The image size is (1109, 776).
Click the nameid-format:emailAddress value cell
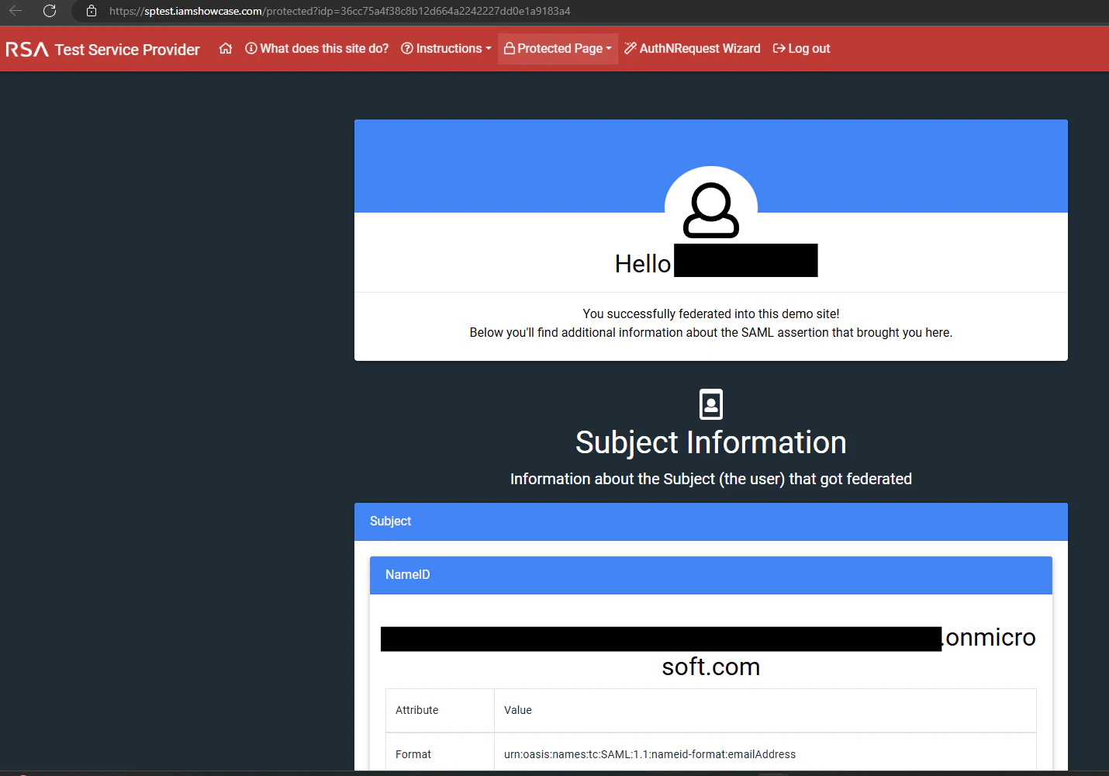[x=765, y=753]
